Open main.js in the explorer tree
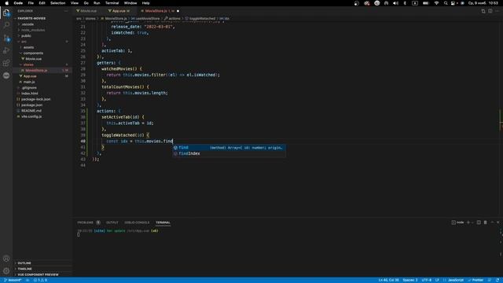The height and width of the screenshot is (283, 503). [29, 82]
